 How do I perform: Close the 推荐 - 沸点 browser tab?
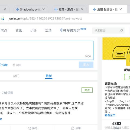(x=82, y=9)
